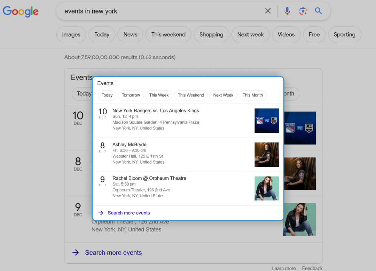376x271 pixels.
Task: Click the Google logo
Action: [x=21, y=11]
